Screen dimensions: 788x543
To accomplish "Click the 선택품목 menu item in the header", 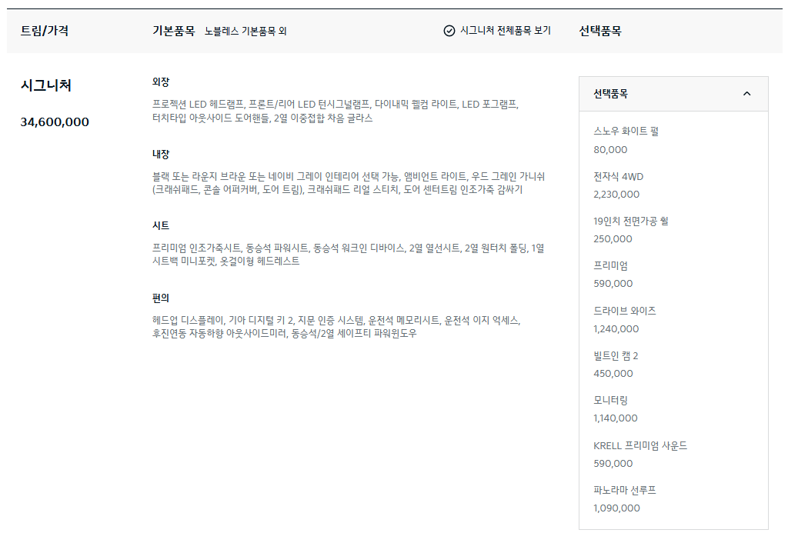I will [x=599, y=31].
